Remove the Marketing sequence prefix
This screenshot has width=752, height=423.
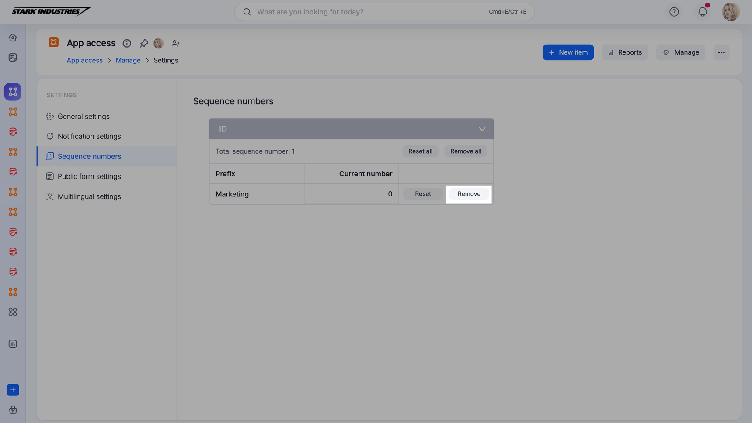469,194
